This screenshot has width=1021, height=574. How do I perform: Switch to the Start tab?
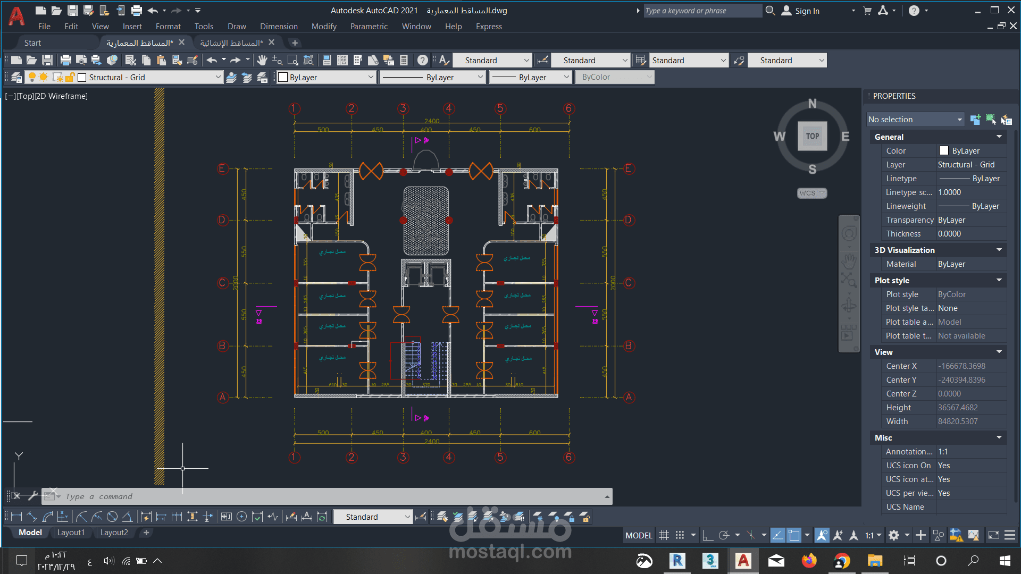point(32,43)
